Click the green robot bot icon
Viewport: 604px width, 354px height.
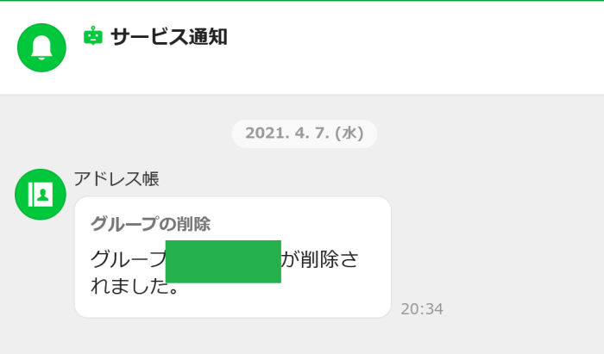coord(93,36)
